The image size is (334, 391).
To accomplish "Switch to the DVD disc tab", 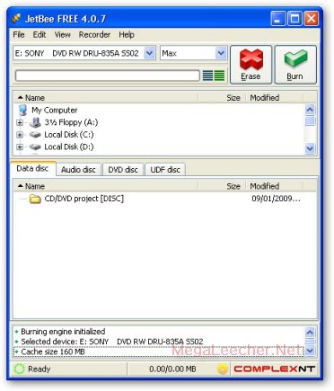I will pyautogui.click(x=123, y=170).
